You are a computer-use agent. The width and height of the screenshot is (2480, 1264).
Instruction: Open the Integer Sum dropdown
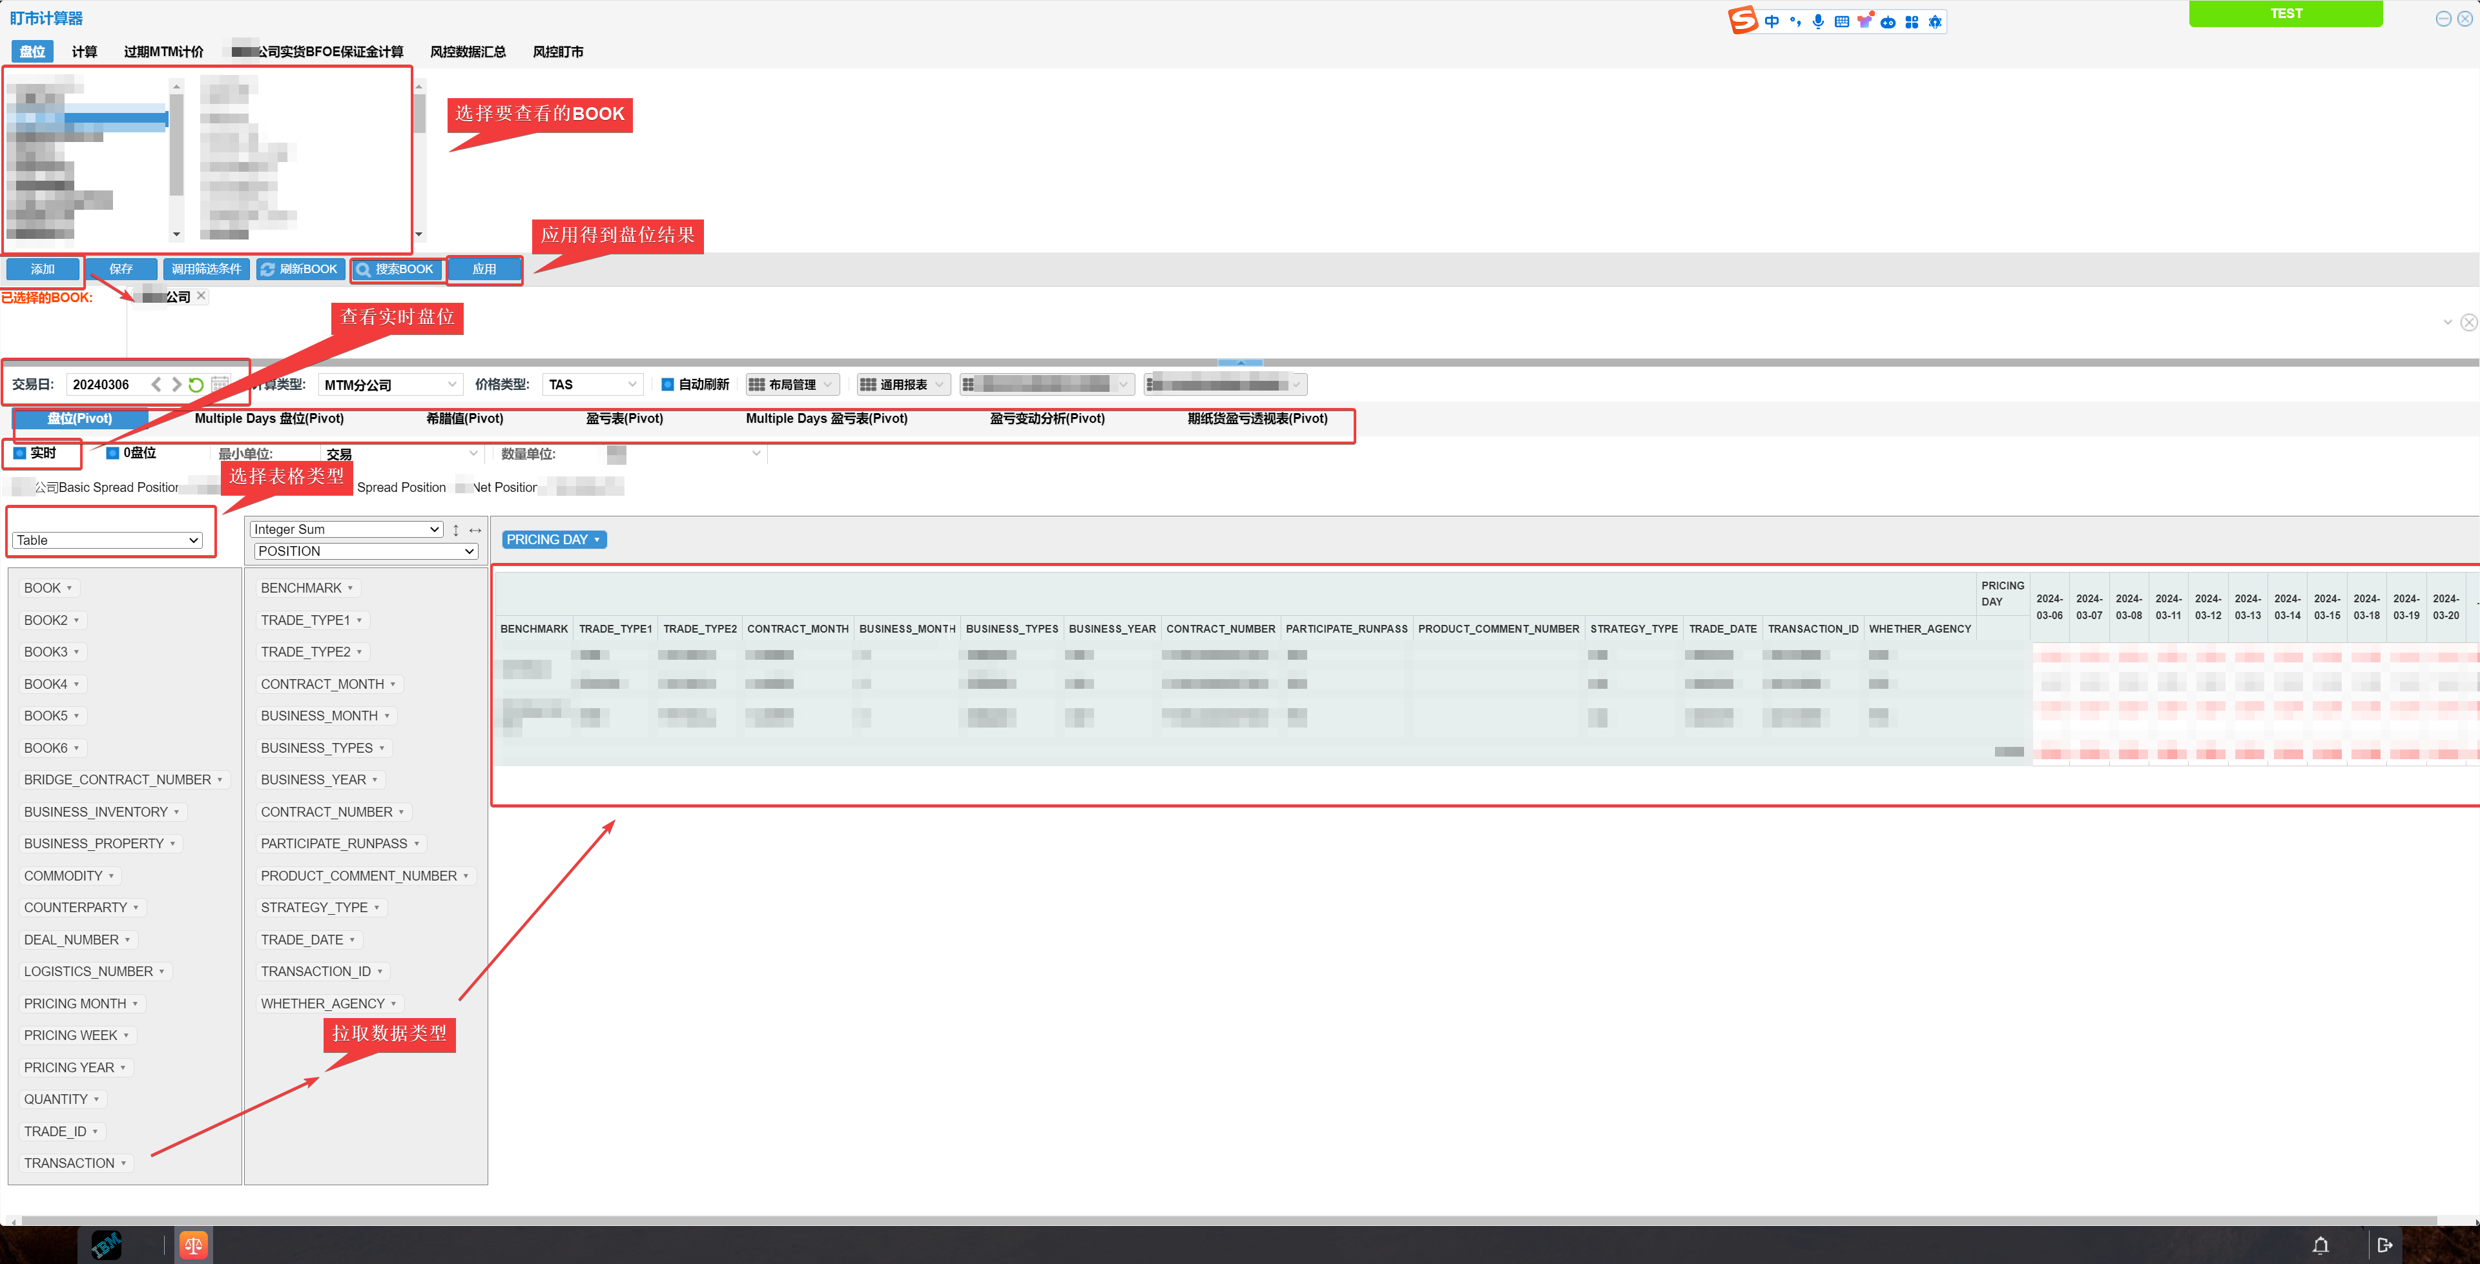pyautogui.click(x=345, y=527)
